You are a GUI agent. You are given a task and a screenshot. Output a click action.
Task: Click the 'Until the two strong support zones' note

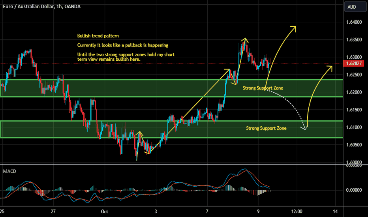(126, 57)
